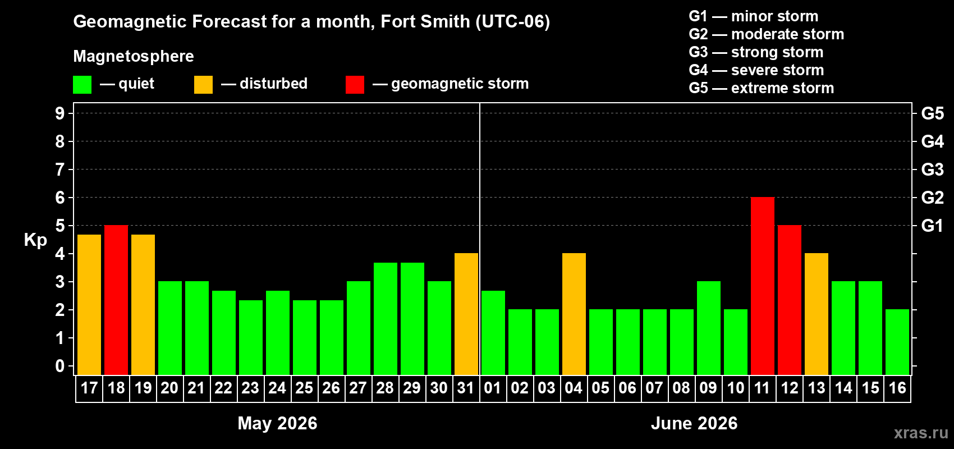Screen dimensions: 954x449
Task: Click date label 10 on the axis
Action: [736, 388]
